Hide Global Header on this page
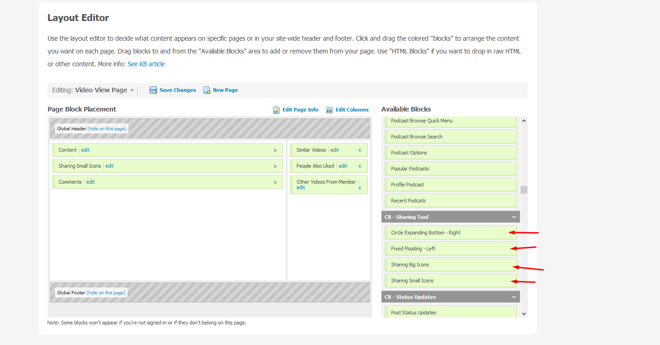Screen dimensions: 660x345 coord(107,129)
